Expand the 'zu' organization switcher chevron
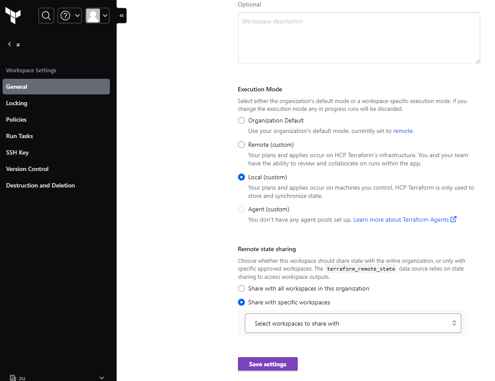495x381 pixels. click(102, 378)
